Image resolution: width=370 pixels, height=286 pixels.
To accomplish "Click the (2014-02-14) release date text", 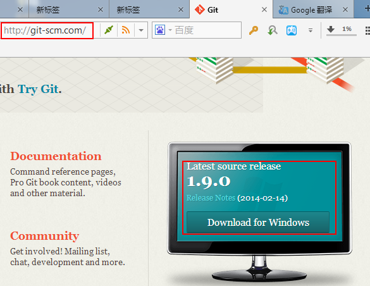I will pyautogui.click(x=262, y=198).
